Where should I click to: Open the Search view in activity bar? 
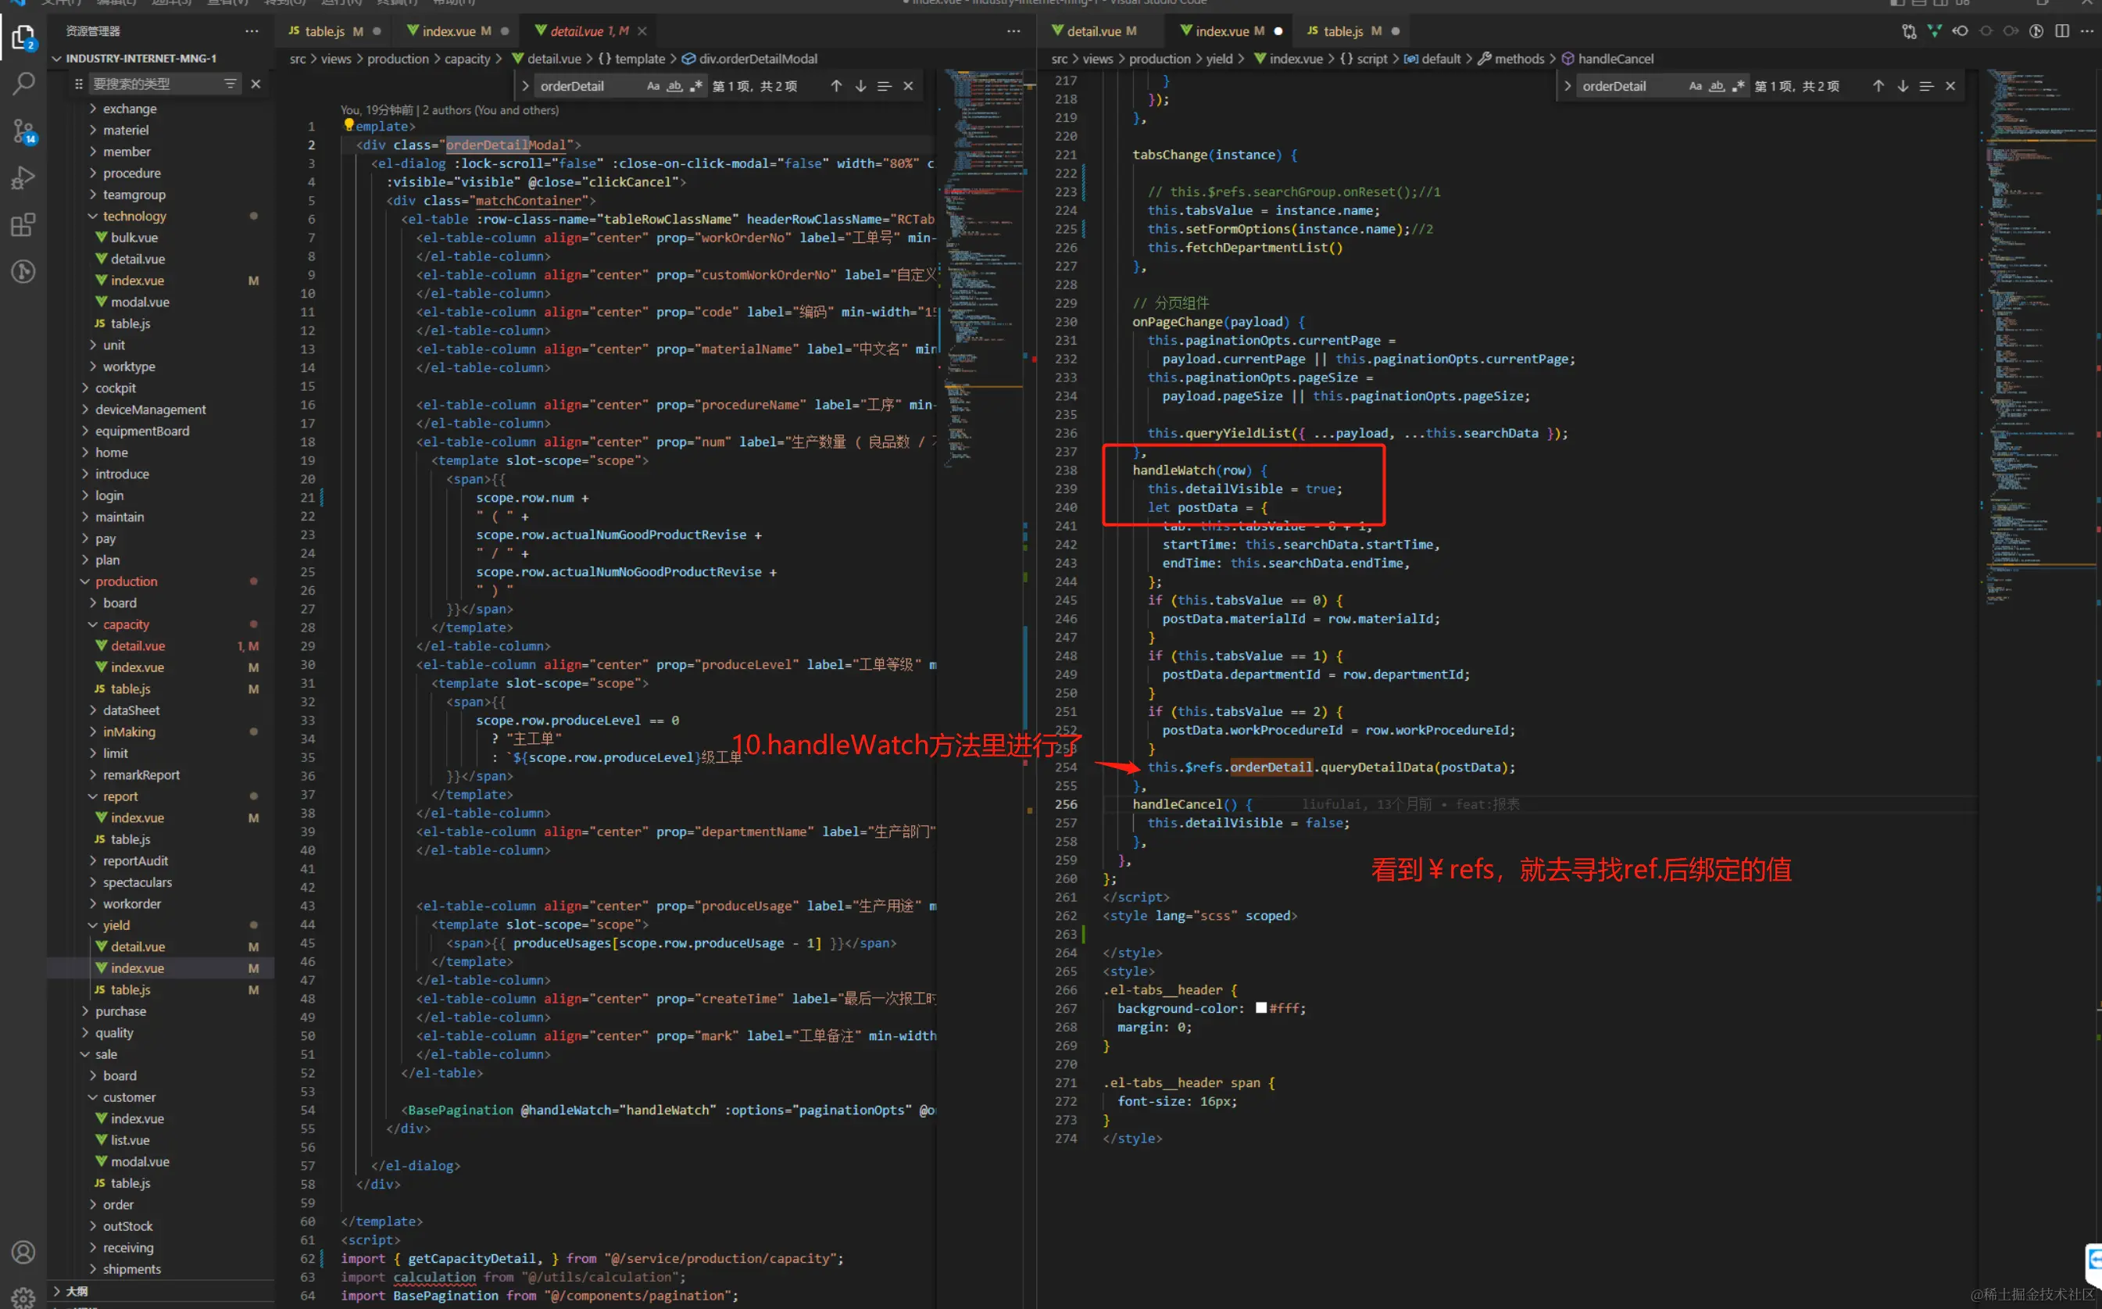point(23,84)
